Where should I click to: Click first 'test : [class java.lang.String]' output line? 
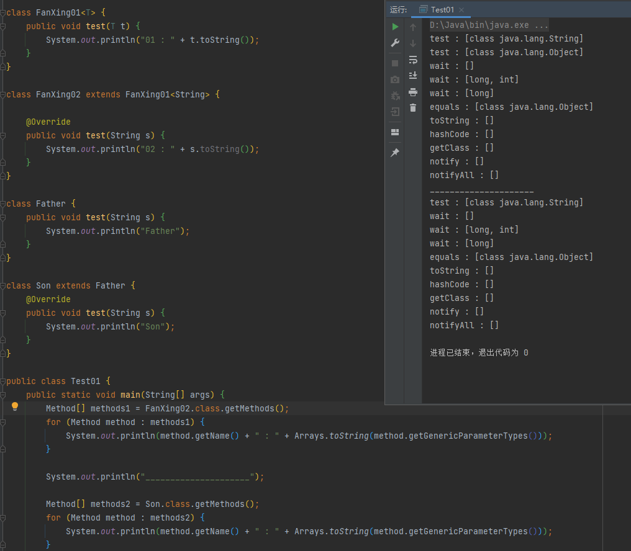(506, 38)
